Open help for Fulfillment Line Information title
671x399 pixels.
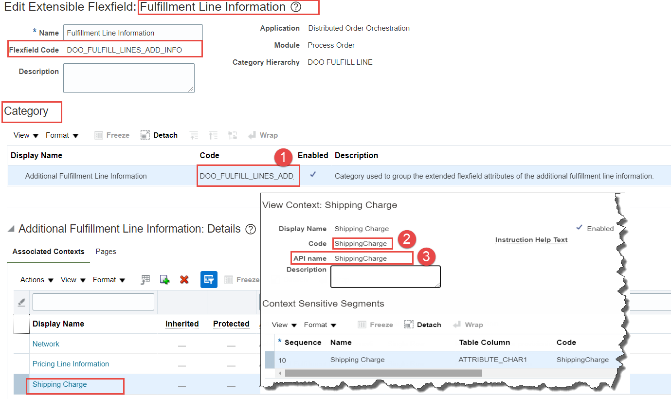(x=296, y=7)
